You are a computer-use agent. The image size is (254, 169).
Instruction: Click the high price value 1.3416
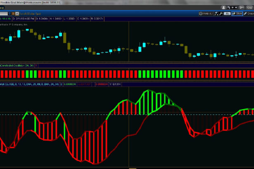click(x=56, y=19)
